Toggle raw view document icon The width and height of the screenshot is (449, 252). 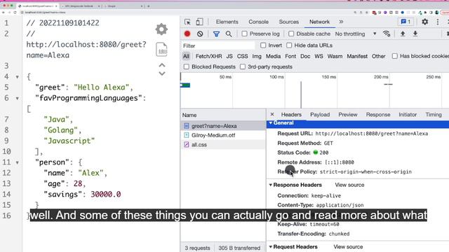[161, 50]
